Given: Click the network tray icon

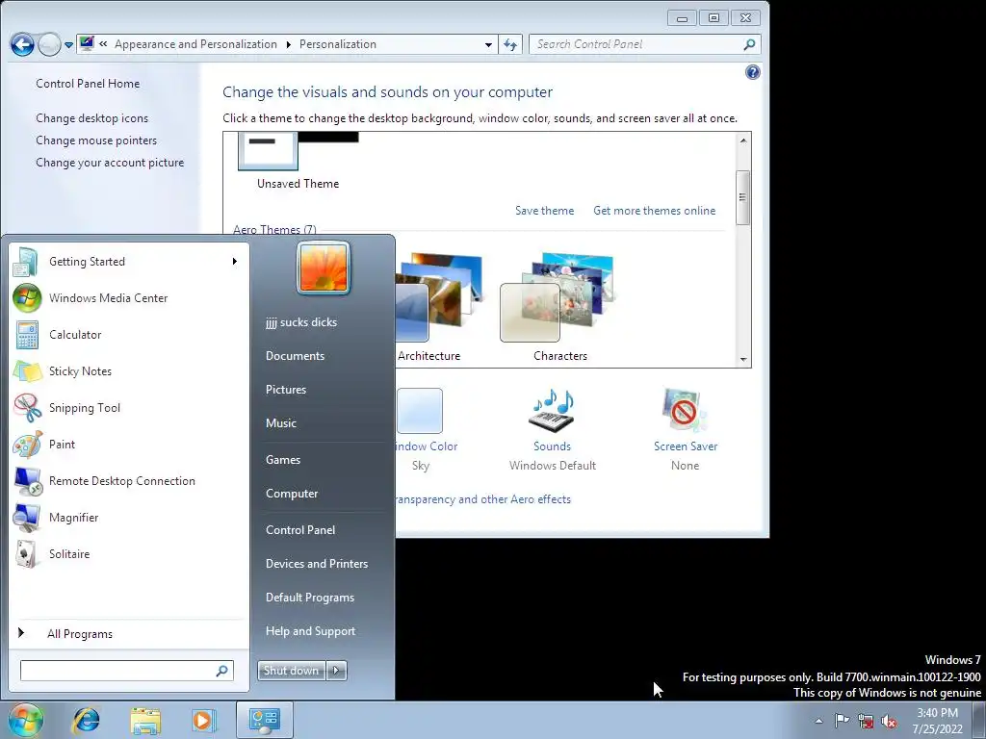Looking at the screenshot, I should point(866,721).
